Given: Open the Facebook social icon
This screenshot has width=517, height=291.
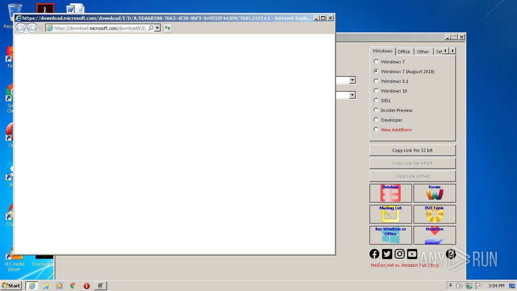Looking at the screenshot, I should pyautogui.click(x=374, y=254).
